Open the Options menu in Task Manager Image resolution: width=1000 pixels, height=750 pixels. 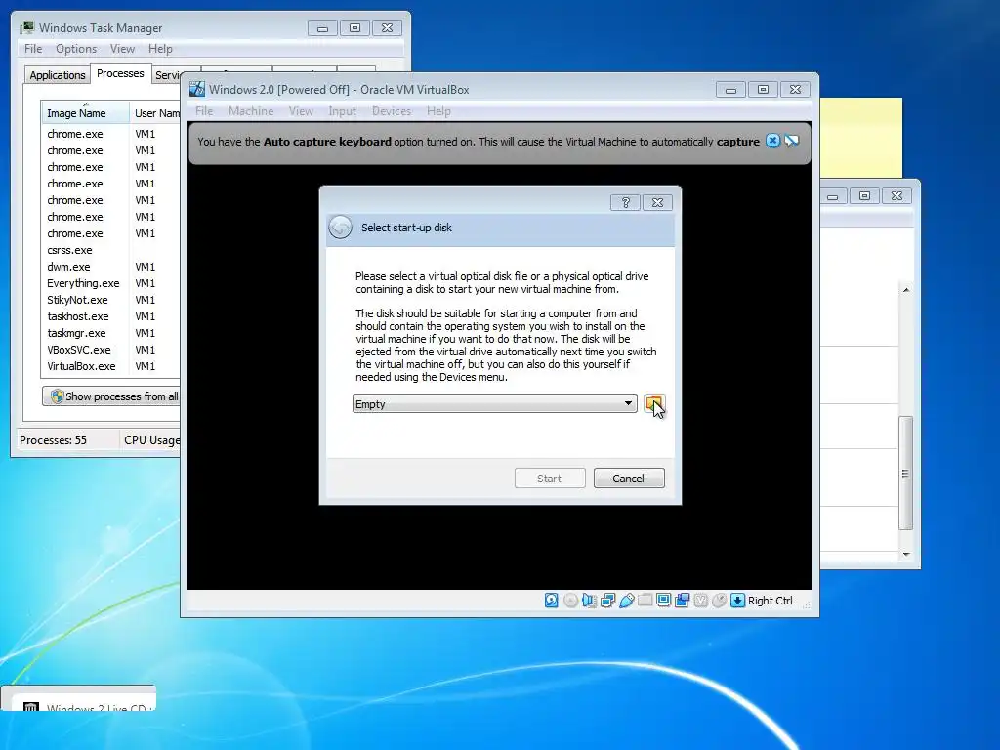click(x=76, y=49)
